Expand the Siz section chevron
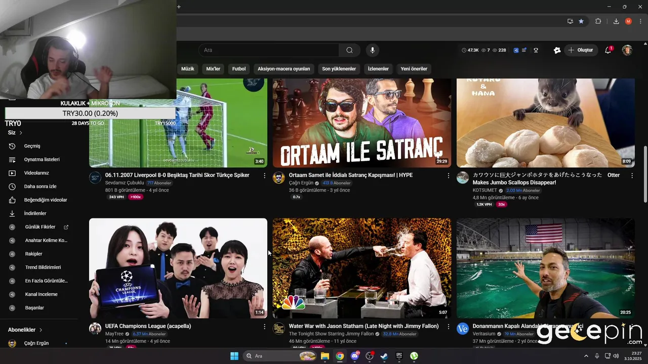 (21, 132)
